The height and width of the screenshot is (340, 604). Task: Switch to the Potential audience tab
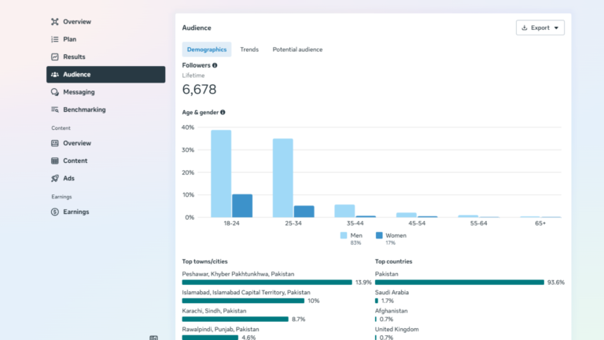click(297, 50)
